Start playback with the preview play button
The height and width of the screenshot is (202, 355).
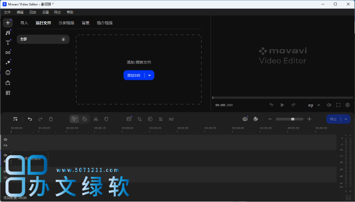click(x=283, y=105)
